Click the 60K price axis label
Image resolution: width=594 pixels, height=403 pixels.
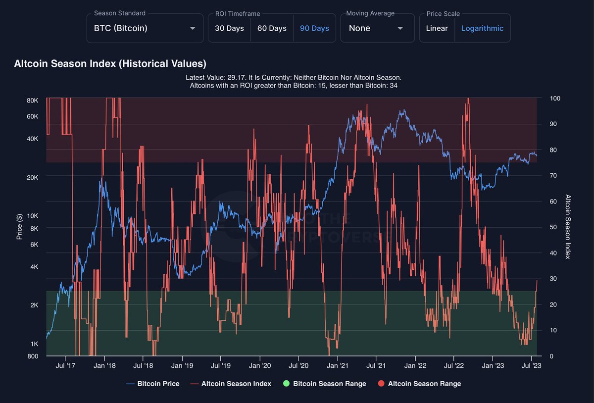(x=33, y=116)
